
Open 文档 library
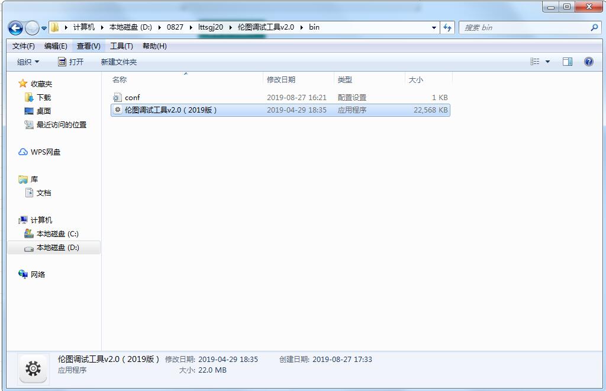click(x=44, y=193)
